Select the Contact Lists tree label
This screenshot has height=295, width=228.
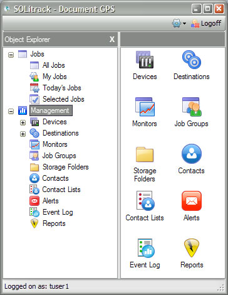[x=61, y=190]
